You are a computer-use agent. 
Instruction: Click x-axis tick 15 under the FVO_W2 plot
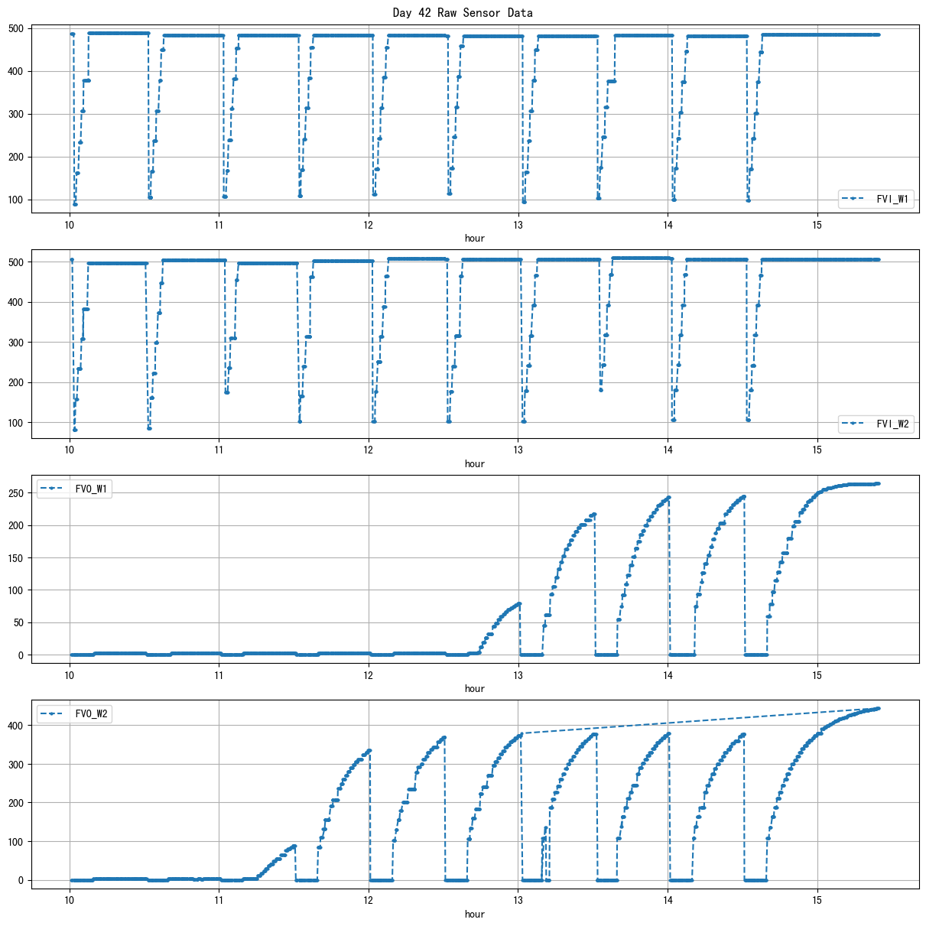pyautogui.click(x=817, y=900)
